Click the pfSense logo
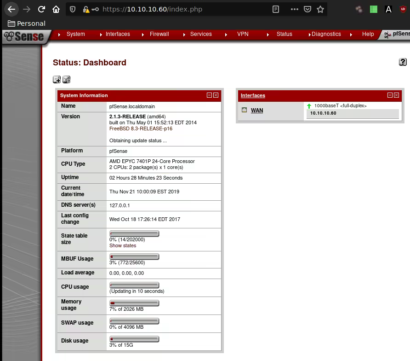Image resolution: width=410 pixels, height=361 pixels. tap(24, 36)
